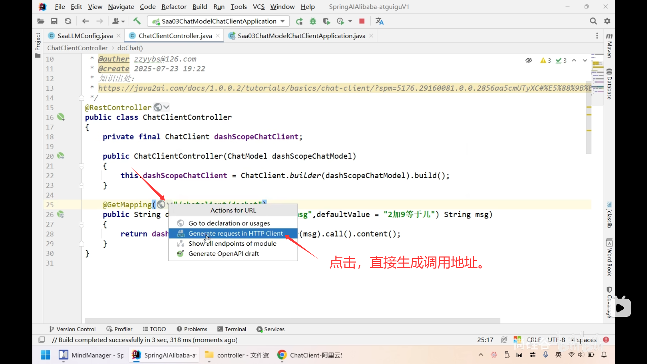Click the Translate icon in toolbar

(x=379, y=21)
